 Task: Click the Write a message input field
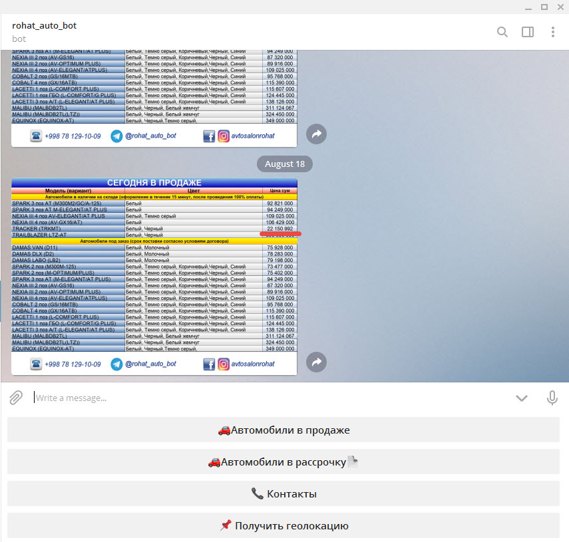click(x=266, y=398)
